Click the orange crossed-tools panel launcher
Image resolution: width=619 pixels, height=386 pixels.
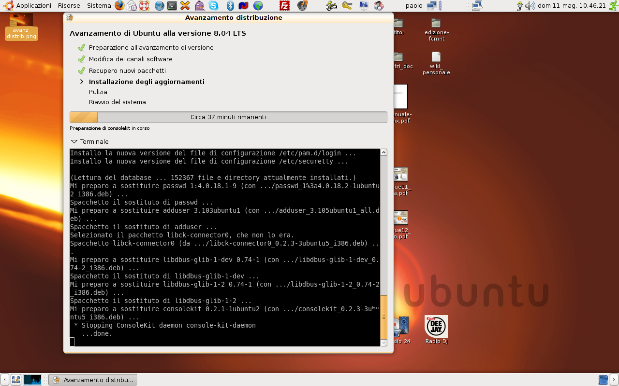[185, 6]
